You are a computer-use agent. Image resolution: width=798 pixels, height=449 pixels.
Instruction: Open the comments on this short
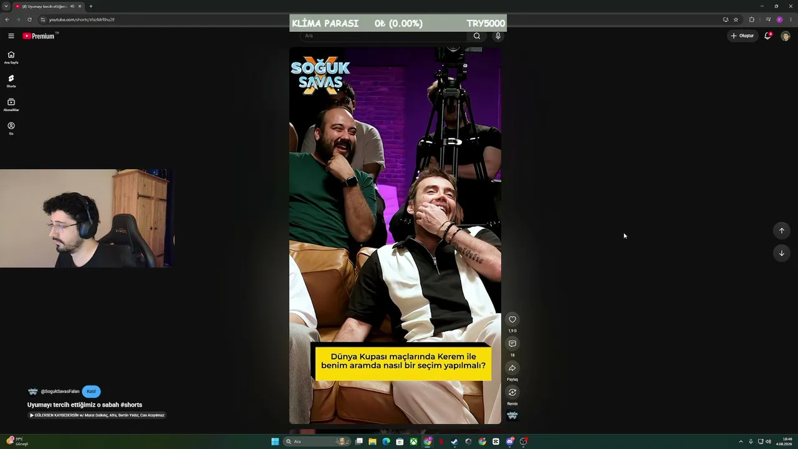click(512, 344)
